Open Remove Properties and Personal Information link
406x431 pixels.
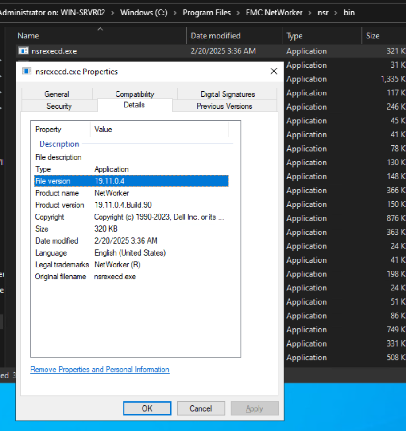pos(99,370)
